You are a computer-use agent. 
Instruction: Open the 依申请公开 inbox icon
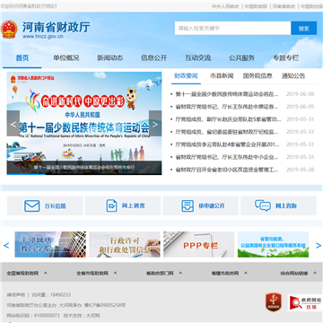click(188, 205)
